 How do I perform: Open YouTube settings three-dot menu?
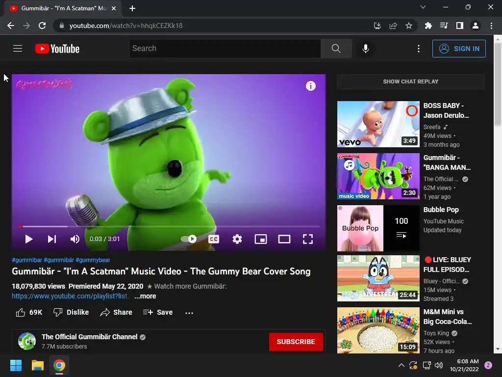(419, 49)
